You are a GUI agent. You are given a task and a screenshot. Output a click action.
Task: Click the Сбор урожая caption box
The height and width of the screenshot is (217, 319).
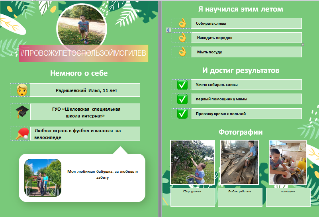point(193,197)
